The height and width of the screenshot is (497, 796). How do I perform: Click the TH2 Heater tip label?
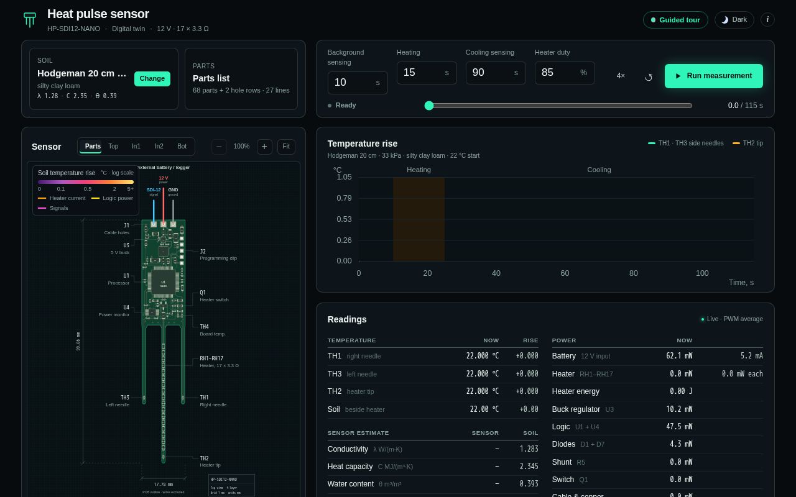(x=210, y=461)
